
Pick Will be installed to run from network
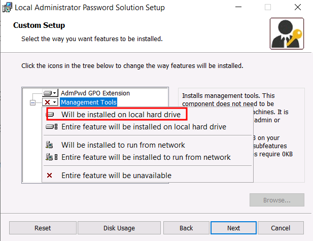[123, 145]
